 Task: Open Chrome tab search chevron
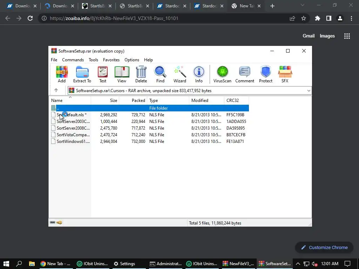[303, 5]
